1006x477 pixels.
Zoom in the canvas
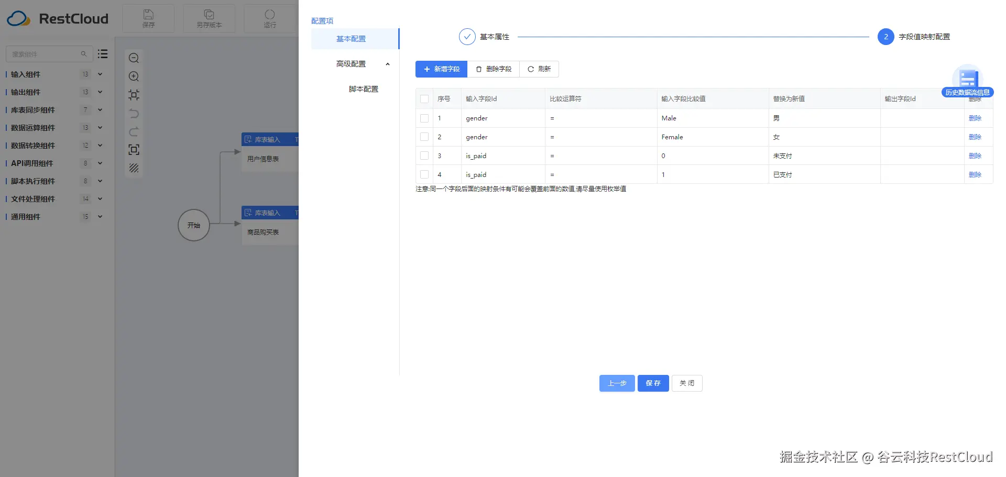pyautogui.click(x=134, y=76)
